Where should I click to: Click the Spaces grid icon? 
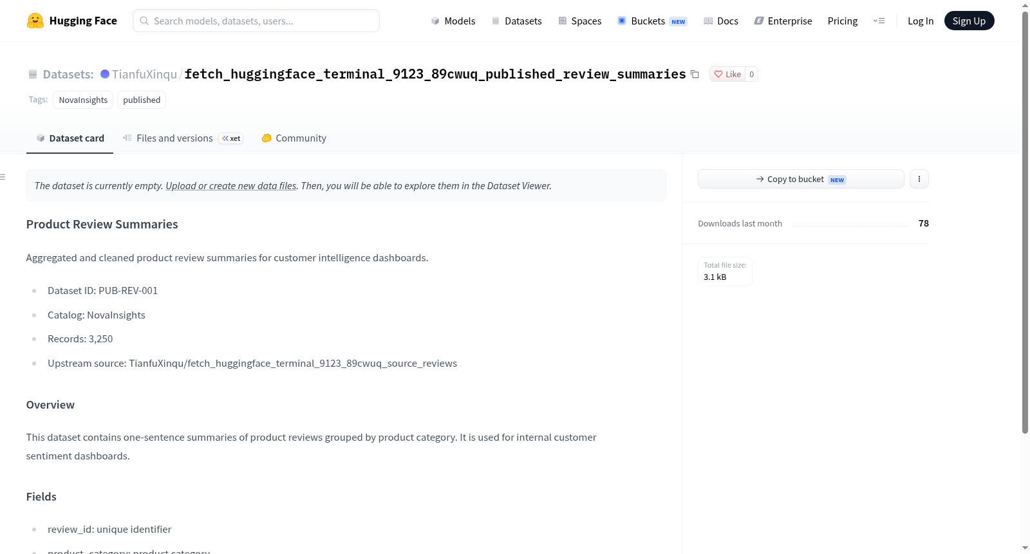click(x=562, y=21)
